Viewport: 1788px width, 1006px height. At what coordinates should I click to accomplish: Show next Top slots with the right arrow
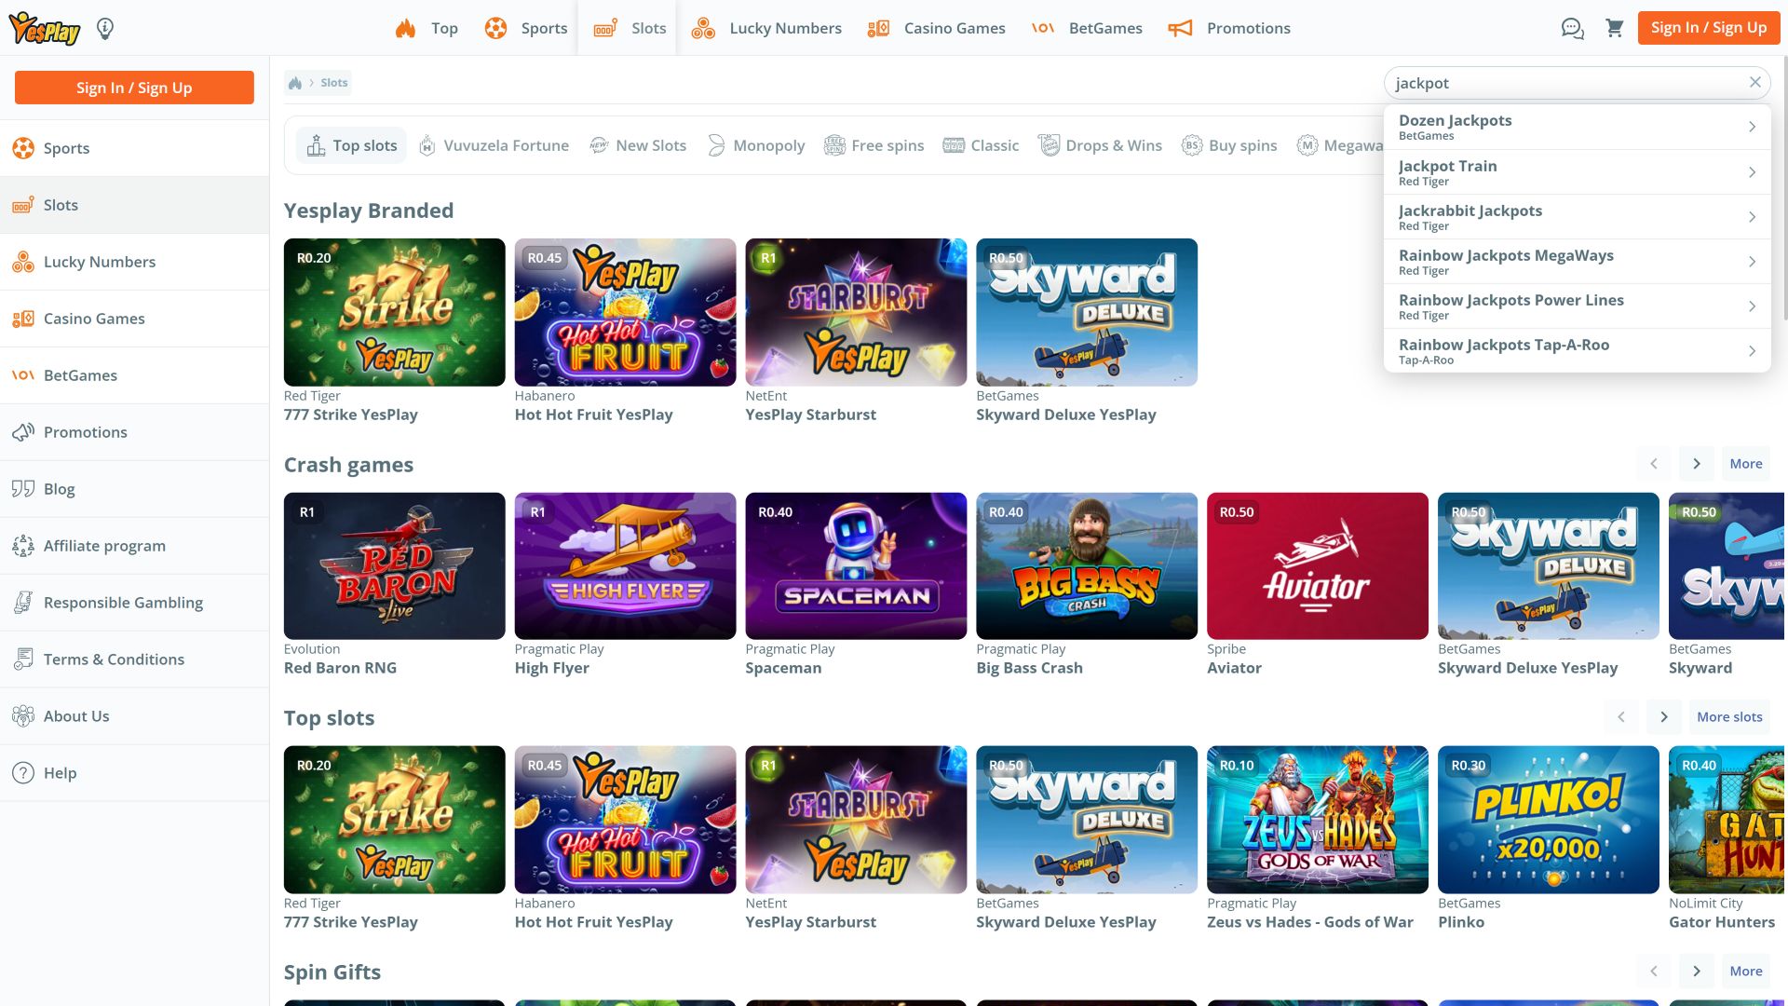click(x=1663, y=717)
